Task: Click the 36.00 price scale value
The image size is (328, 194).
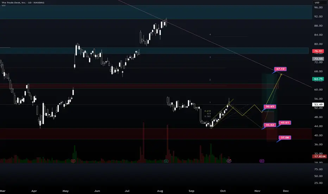Action: click(318, 144)
